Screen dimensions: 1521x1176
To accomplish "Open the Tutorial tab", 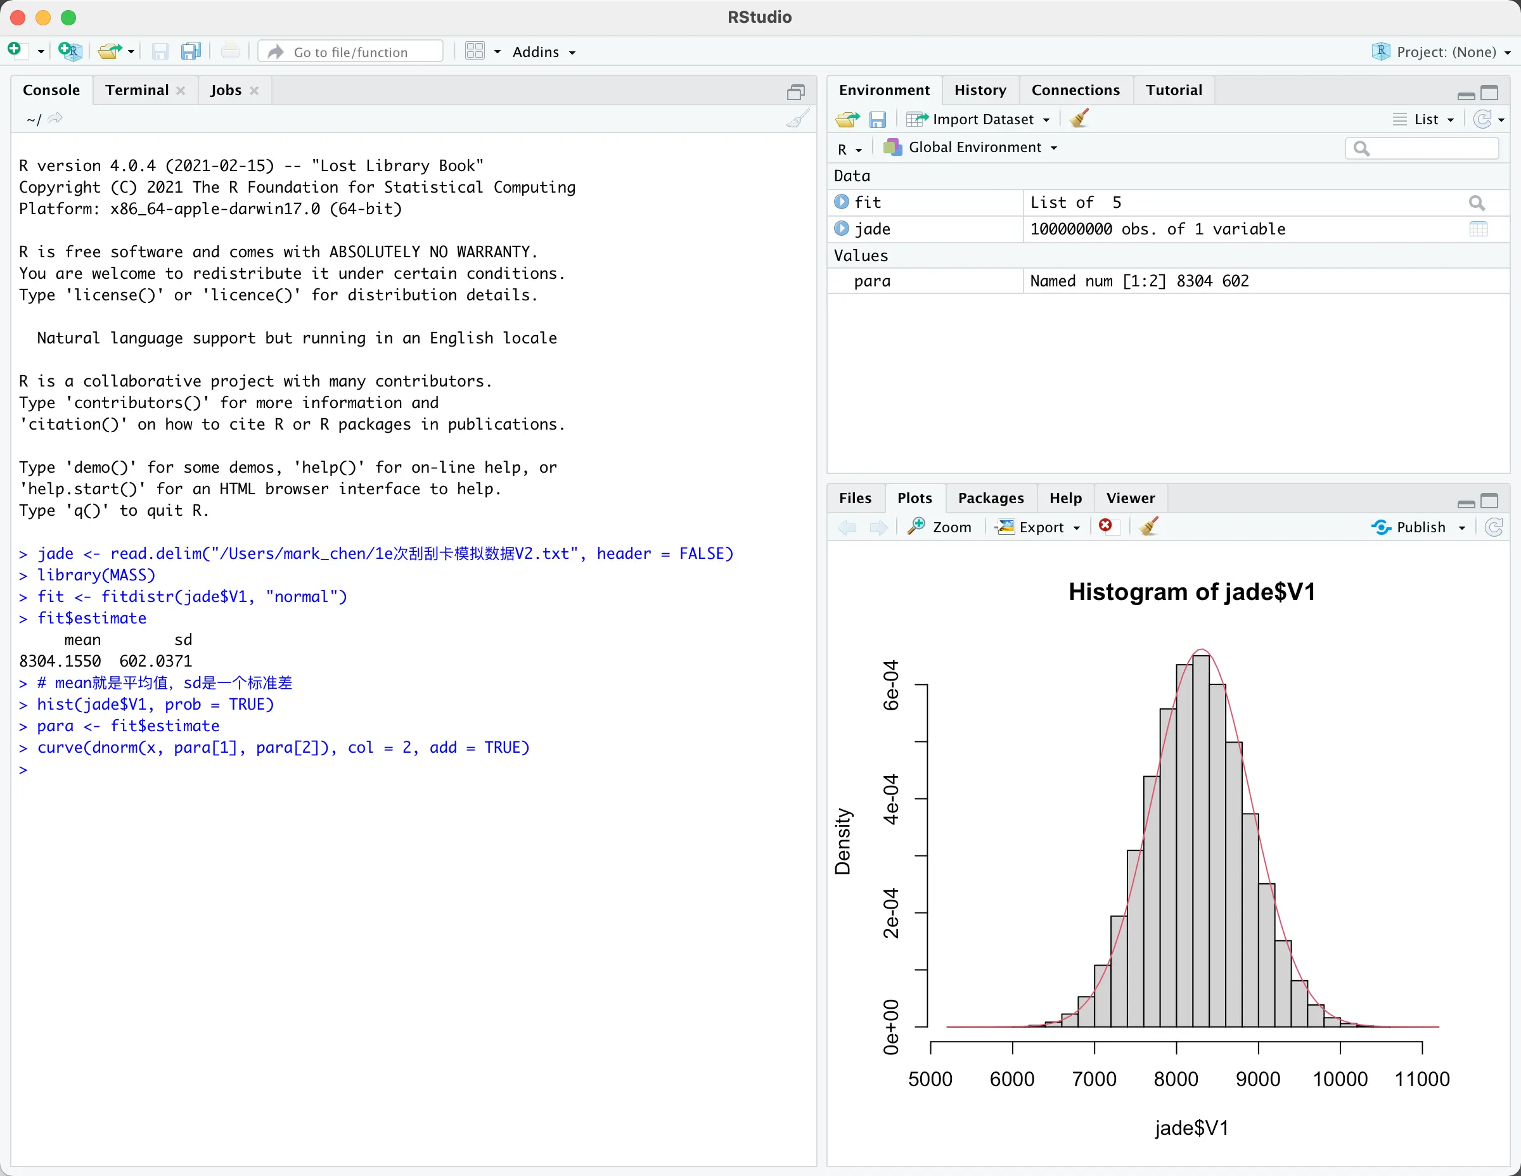I will coord(1174,91).
